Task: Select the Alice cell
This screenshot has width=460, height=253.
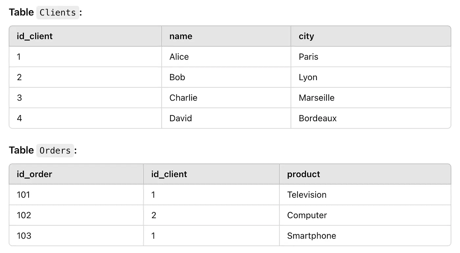Action: click(226, 57)
